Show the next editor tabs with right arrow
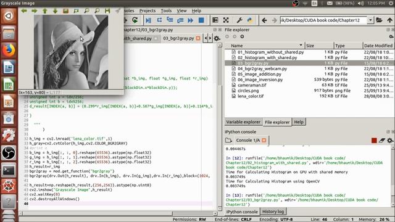 (210, 38)
